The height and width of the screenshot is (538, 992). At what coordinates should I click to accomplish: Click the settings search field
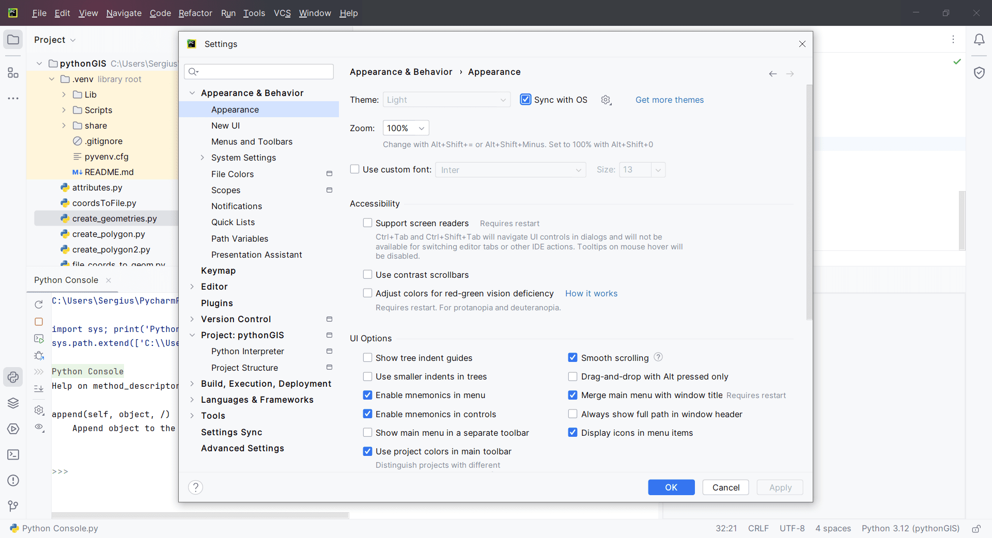click(x=259, y=72)
